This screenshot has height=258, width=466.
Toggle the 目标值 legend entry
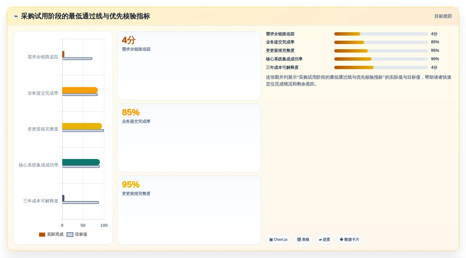click(x=77, y=235)
